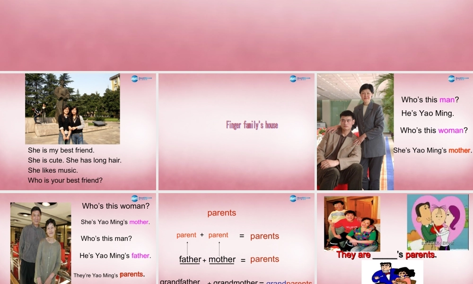The width and height of the screenshot is (473, 284).
Task: Click the red text "They are ___'s parents."
Action: pyautogui.click(x=386, y=255)
